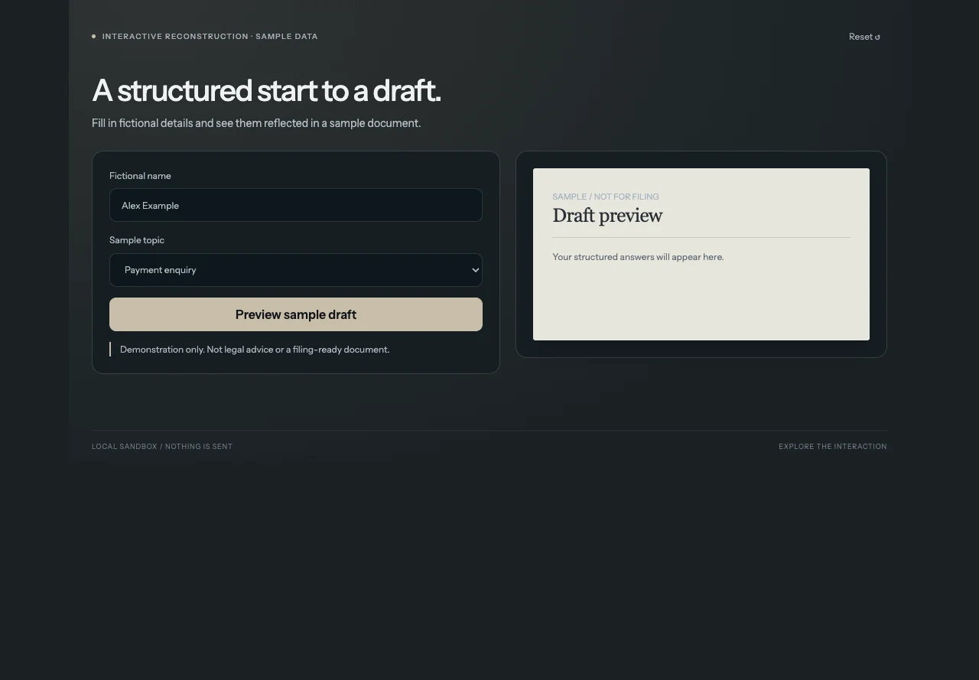Click the 'Fictional name' field label
Viewport: 979px width, 680px height.
(x=140, y=176)
